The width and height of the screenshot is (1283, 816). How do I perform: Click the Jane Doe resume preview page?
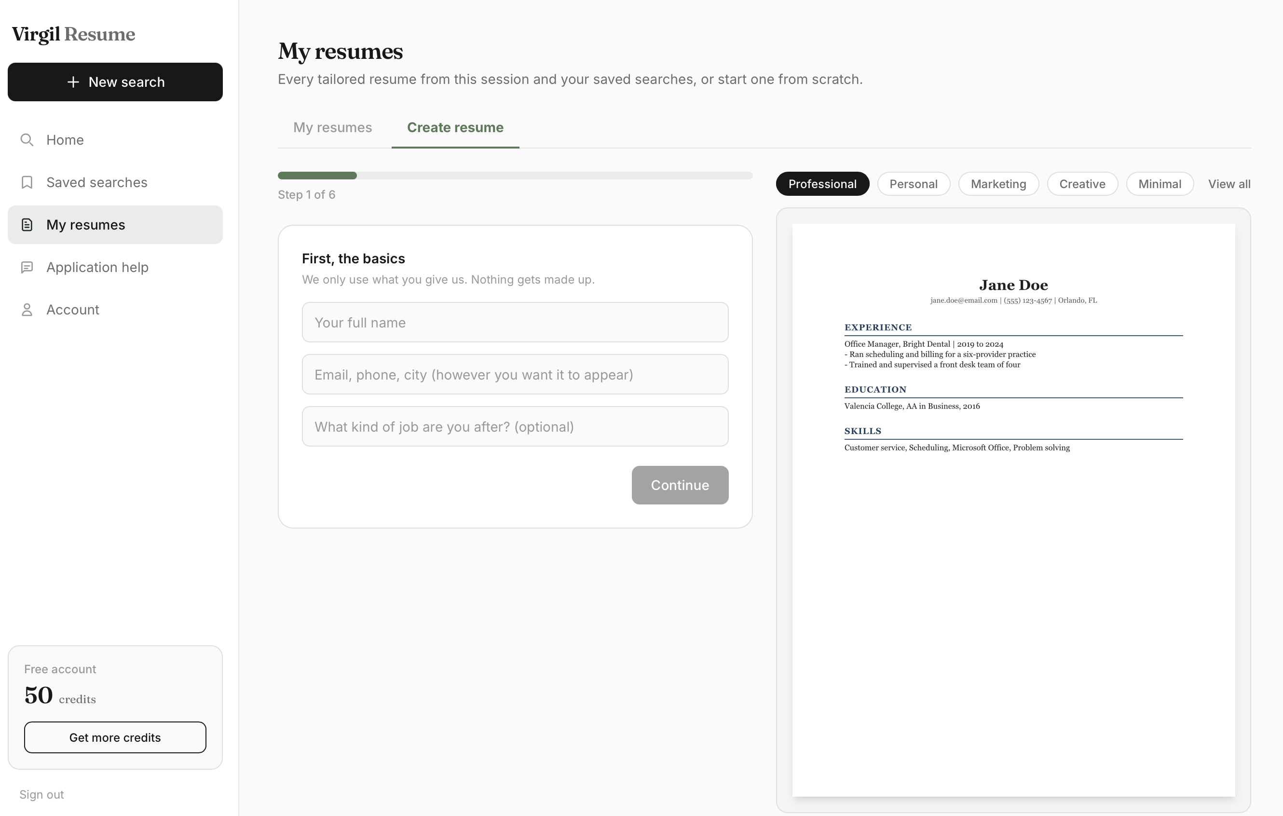click(1013, 510)
